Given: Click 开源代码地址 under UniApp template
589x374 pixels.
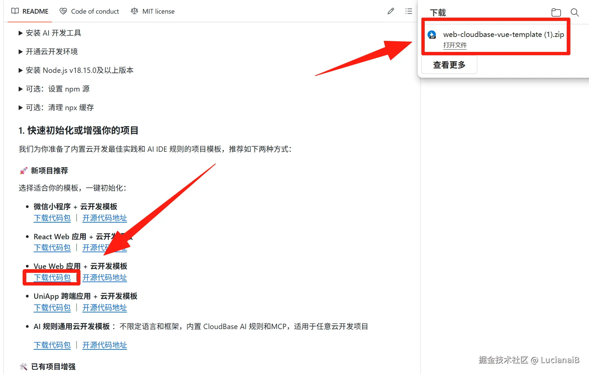Looking at the screenshot, I should 105,307.
